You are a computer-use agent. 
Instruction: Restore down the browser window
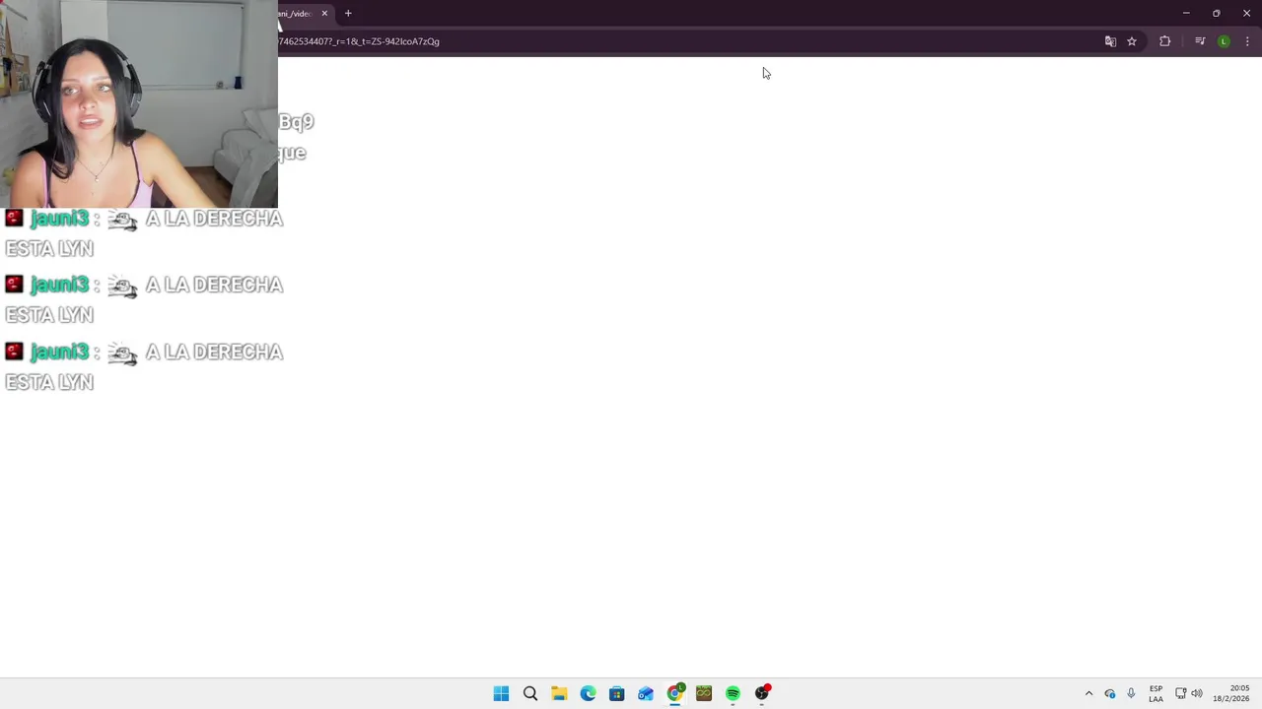[1217, 13]
